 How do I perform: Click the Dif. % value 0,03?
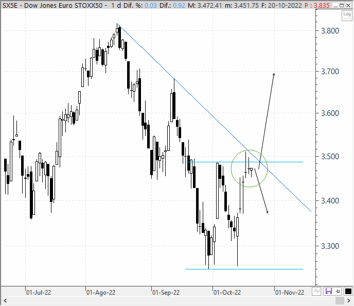(x=150, y=5)
